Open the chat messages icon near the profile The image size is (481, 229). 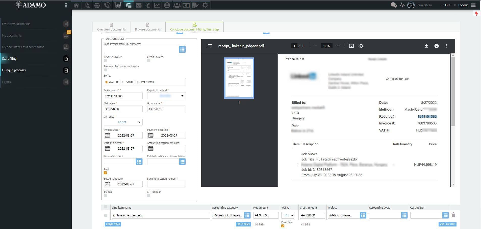pos(393,5)
